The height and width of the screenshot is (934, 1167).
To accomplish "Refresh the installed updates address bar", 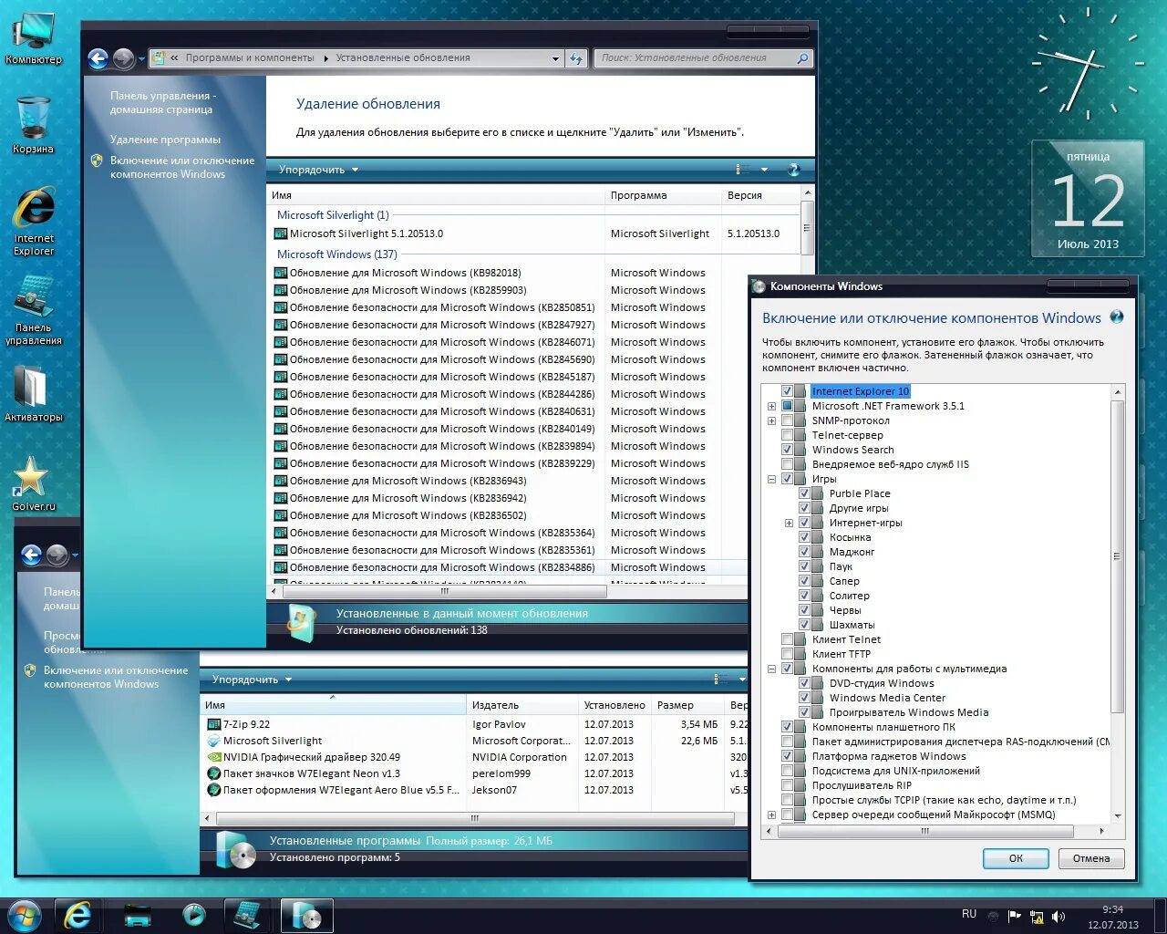I will click(576, 58).
